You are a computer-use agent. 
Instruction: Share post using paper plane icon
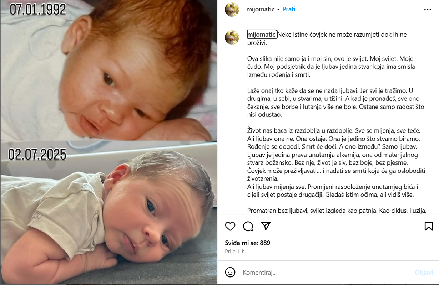tap(266, 226)
